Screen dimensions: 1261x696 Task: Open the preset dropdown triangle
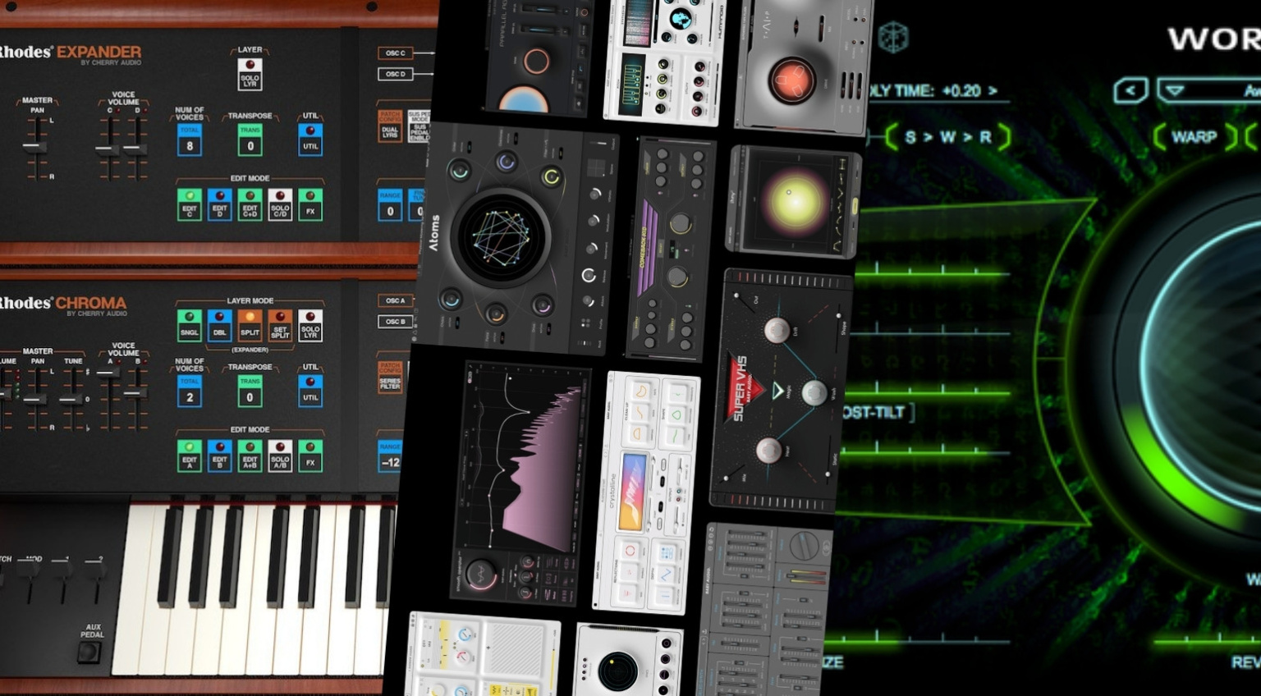click(1175, 90)
